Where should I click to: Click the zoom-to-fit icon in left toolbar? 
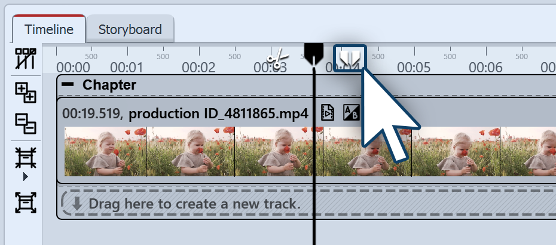click(26, 158)
